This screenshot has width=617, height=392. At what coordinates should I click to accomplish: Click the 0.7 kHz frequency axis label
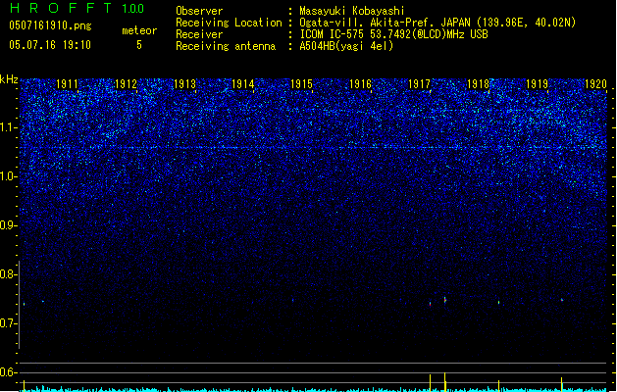(8, 323)
